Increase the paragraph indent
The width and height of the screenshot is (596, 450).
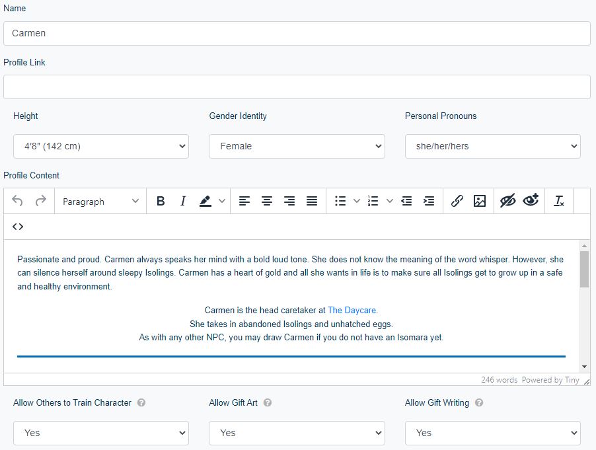[x=429, y=202]
